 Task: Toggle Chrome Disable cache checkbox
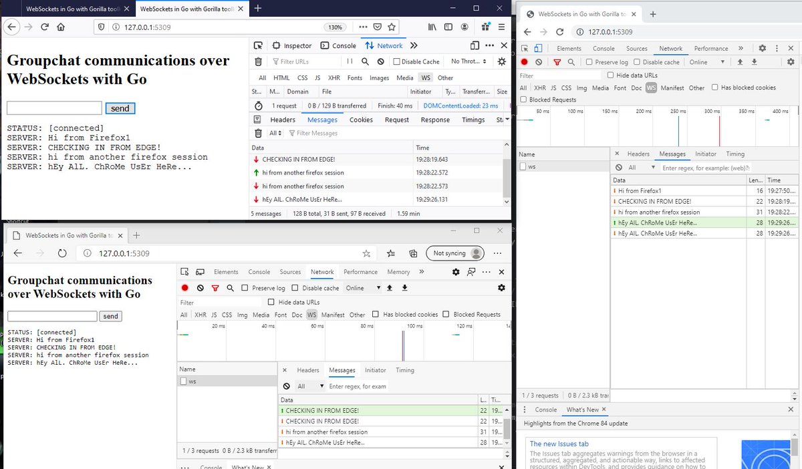(636, 62)
